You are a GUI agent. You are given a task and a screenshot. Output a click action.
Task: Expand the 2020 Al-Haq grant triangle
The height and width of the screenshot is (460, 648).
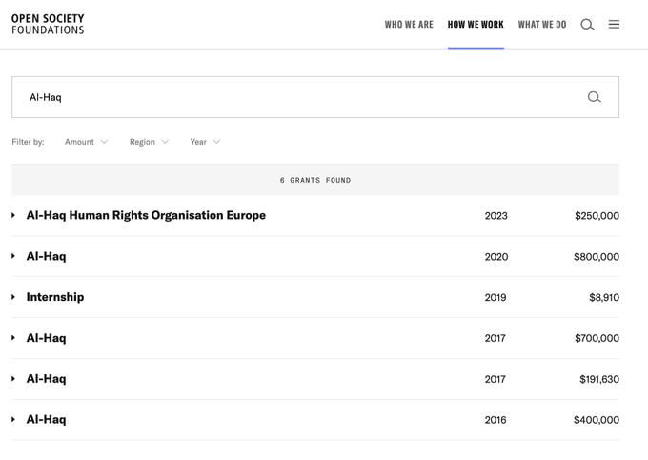coord(13,256)
